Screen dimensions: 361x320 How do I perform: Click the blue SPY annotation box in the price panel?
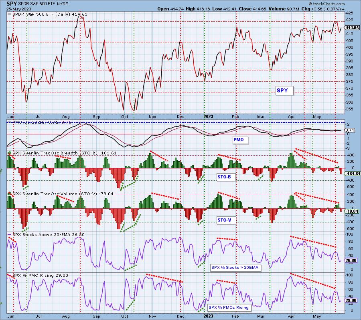284,90
